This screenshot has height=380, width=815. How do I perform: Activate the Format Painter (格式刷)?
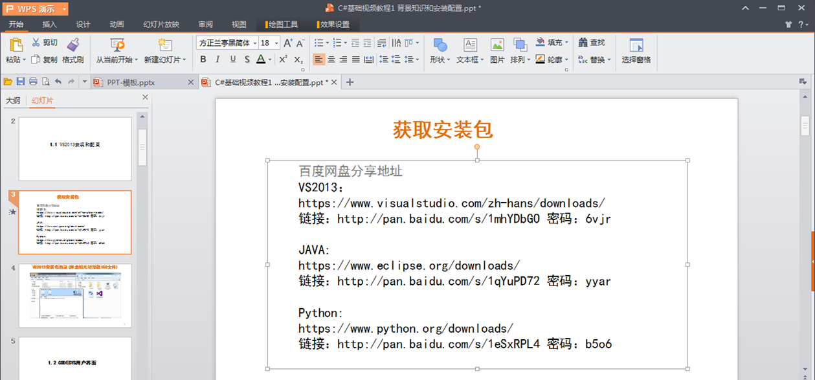pyautogui.click(x=73, y=50)
